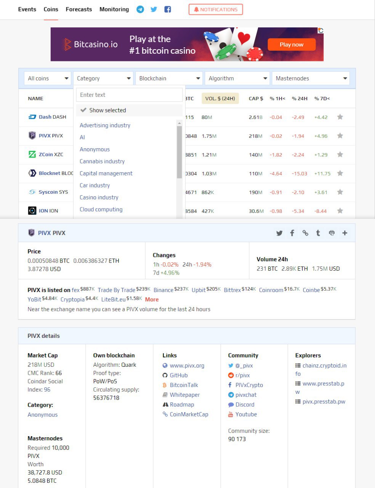The image size is (375, 488).
Task: Click the Blocknet logo icon
Action: click(x=32, y=173)
